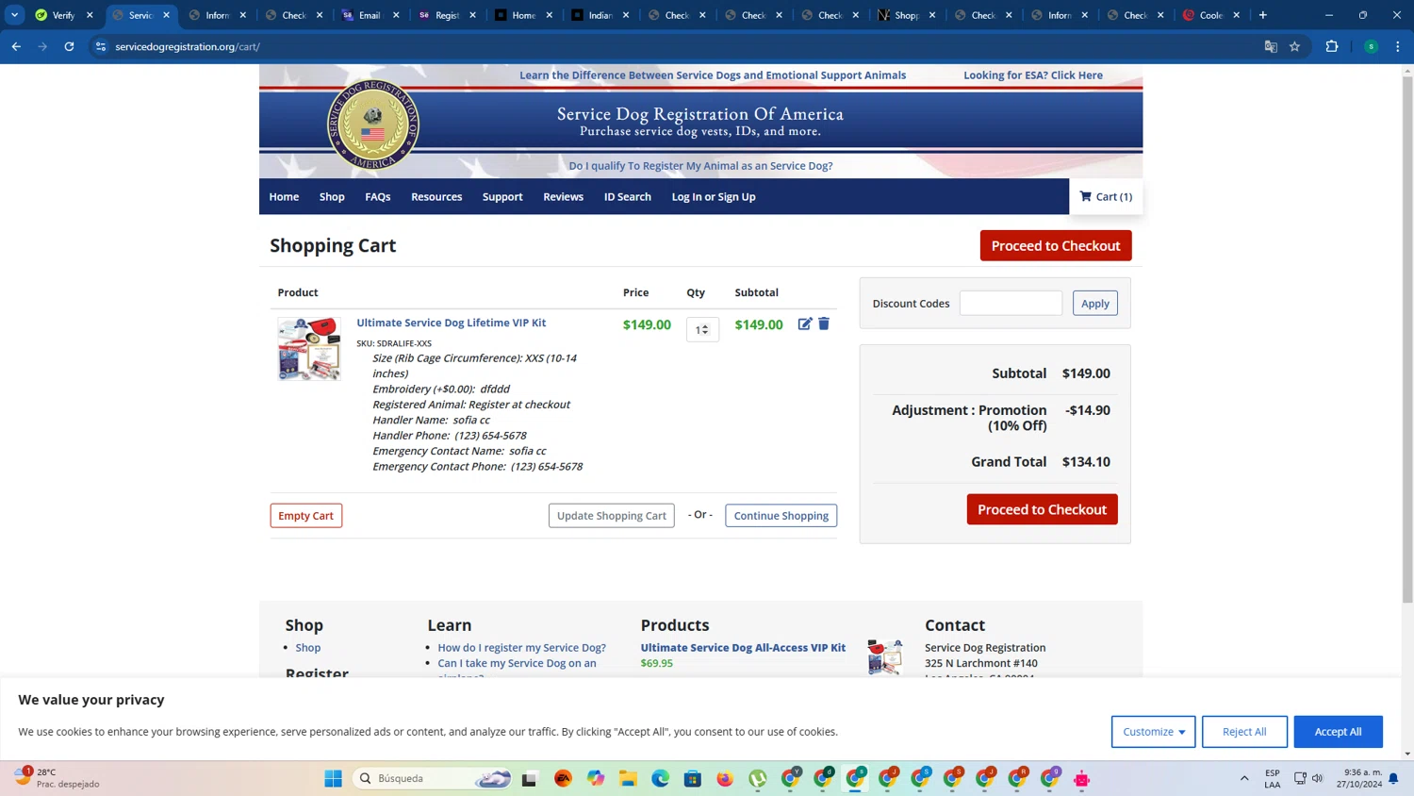
Task: Click the footer Shop link
Action: tap(307, 648)
